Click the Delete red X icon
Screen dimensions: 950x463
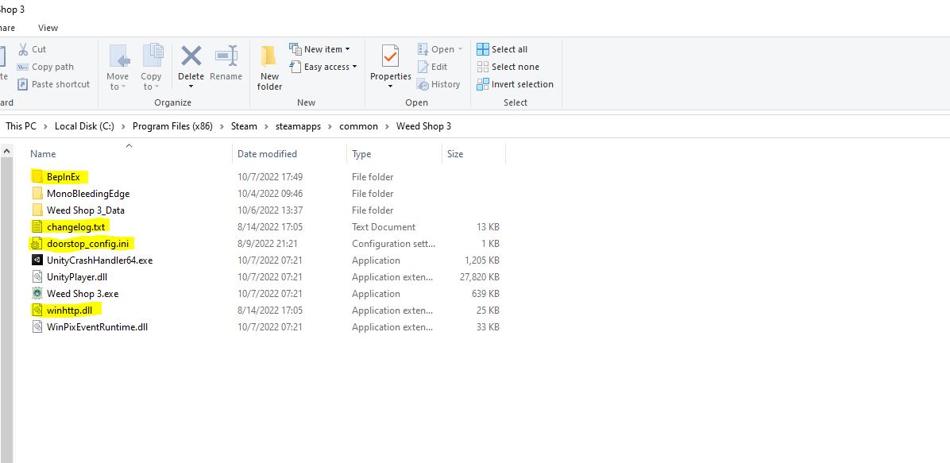191,56
